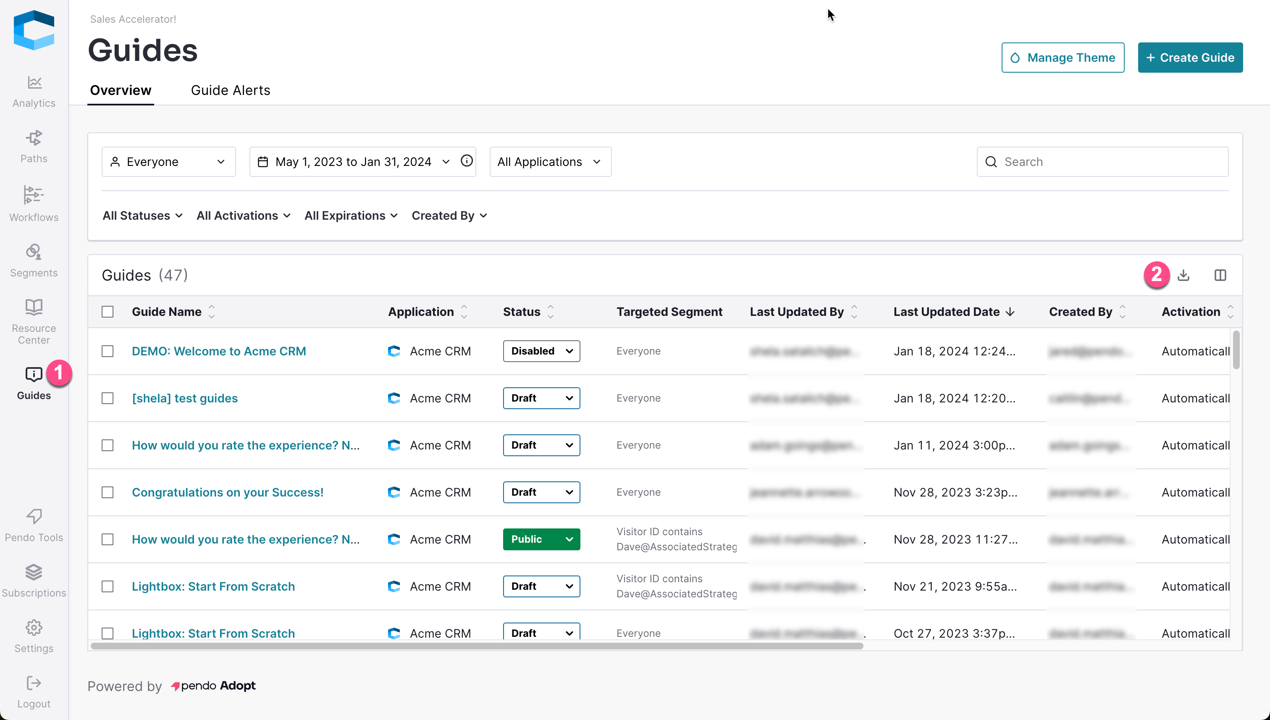Select all guides with header checkbox
This screenshot has width=1270, height=720.
tap(107, 312)
